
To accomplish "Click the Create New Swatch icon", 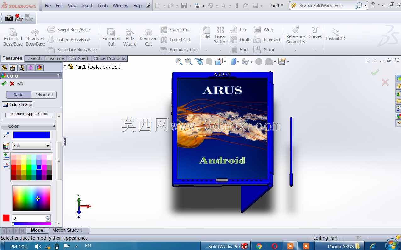I will [6, 146].
